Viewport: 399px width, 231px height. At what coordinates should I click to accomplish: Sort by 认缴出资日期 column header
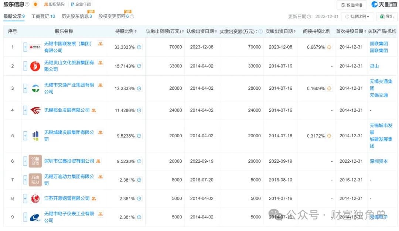pyautogui.click(x=202, y=31)
